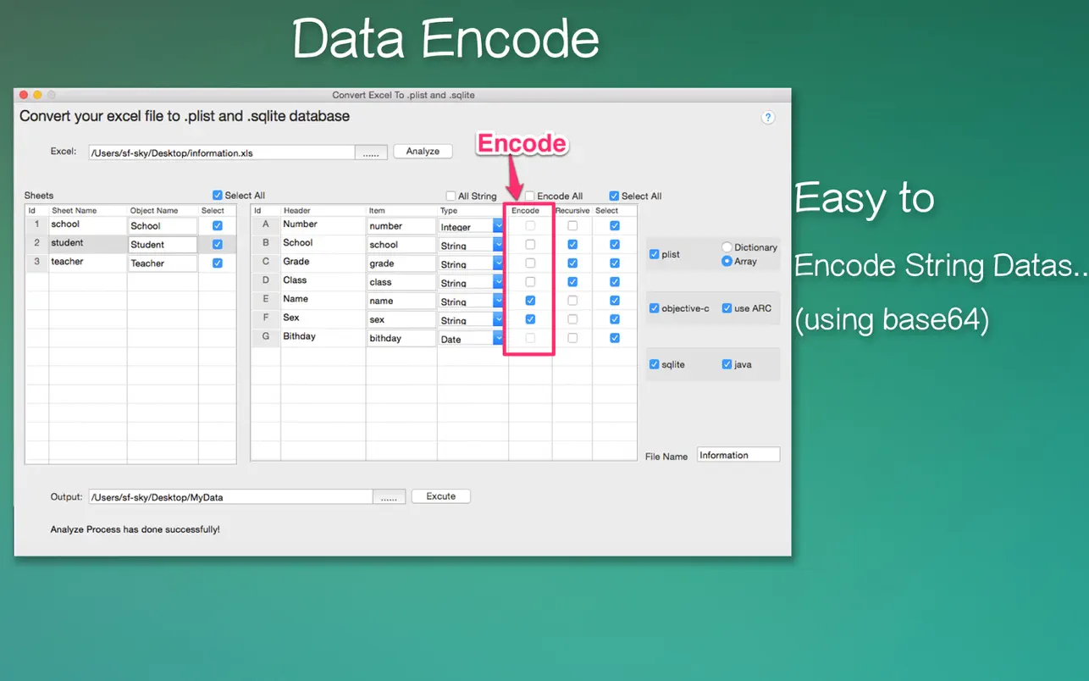The height and width of the screenshot is (681, 1089).
Task: Open the help question mark icon
Action: pyautogui.click(x=768, y=117)
